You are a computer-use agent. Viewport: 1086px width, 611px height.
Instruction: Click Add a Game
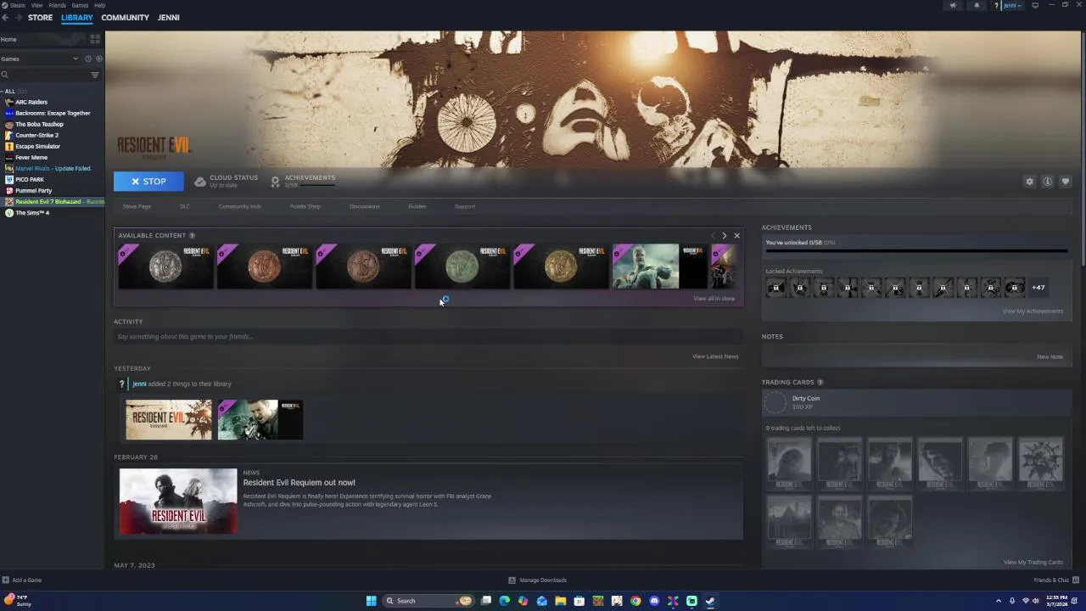click(x=22, y=580)
